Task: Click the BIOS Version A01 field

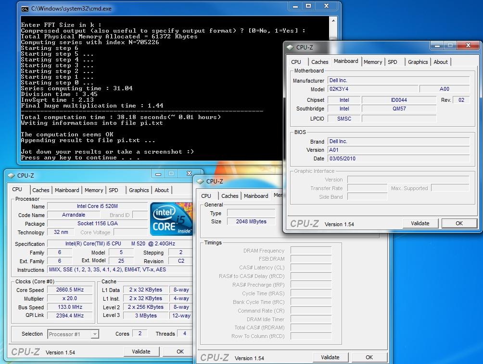Action: coord(399,150)
